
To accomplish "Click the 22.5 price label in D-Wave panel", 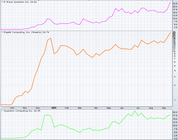I will [x=175, y=4].
